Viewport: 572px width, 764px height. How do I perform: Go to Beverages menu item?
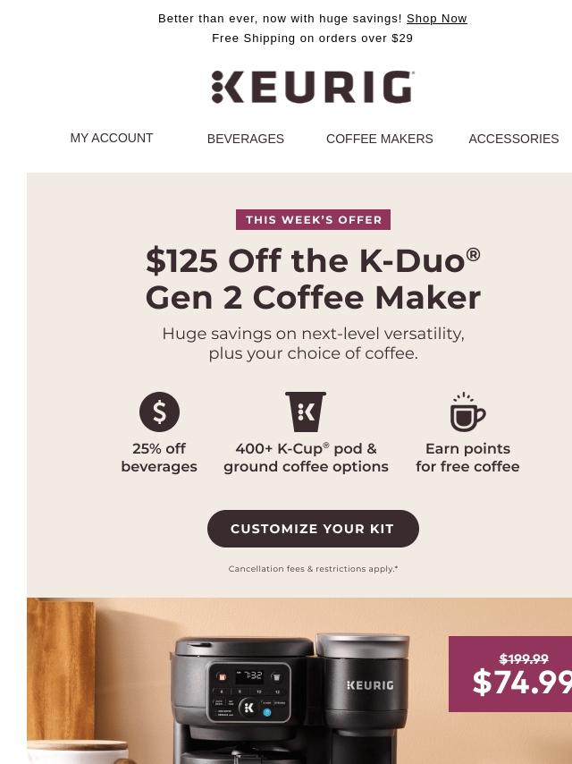(x=246, y=139)
